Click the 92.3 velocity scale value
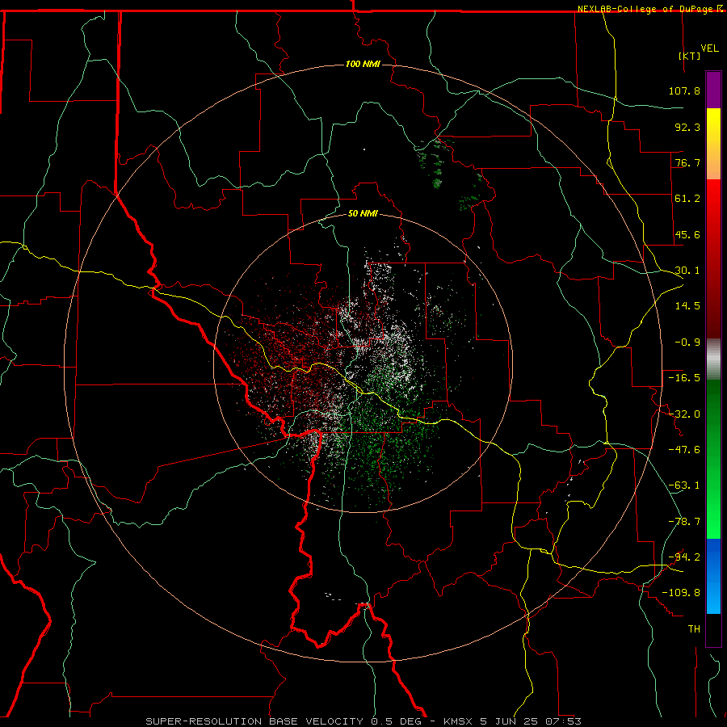 point(687,127)
